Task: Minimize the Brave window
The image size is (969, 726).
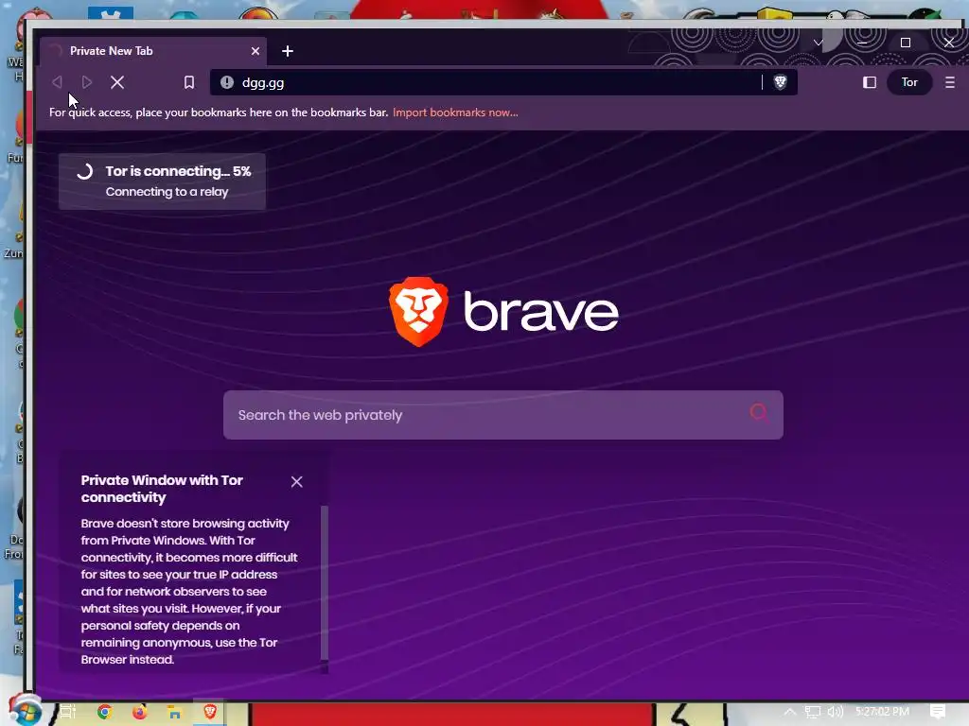Action: coord(862,43)
